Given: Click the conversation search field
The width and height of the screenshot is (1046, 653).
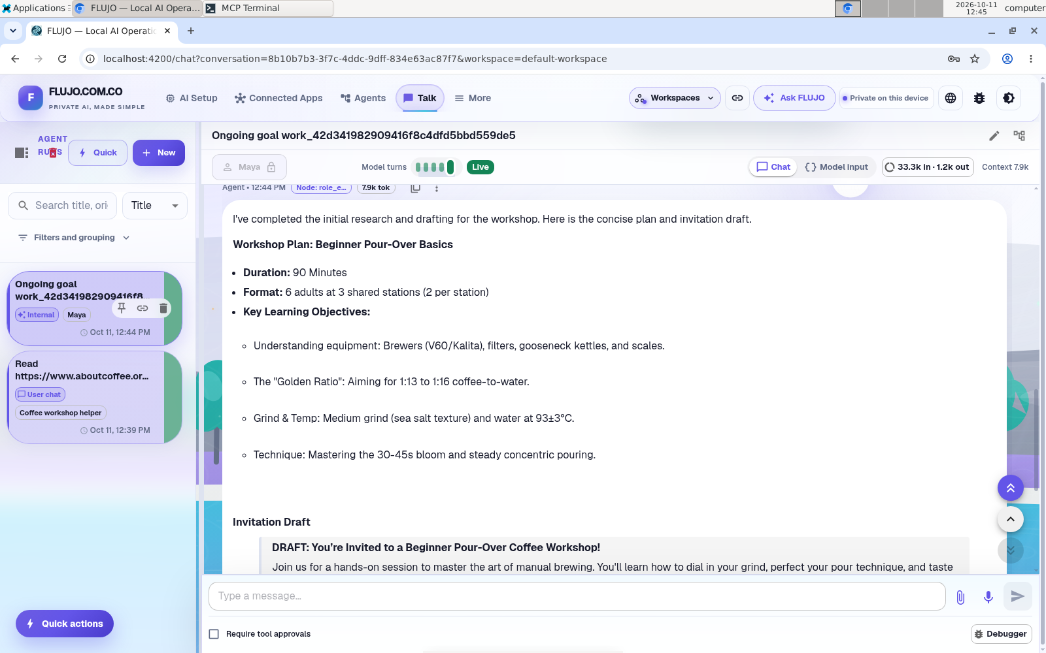Looking at the screenshot, I should 63,206.
